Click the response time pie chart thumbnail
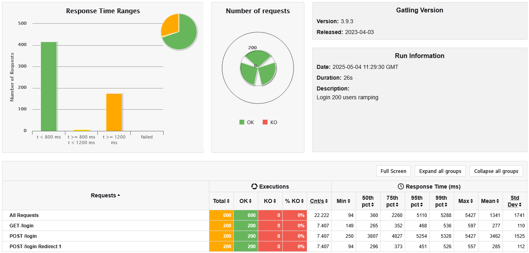The image size is (529, 253). tap(179, 32)
